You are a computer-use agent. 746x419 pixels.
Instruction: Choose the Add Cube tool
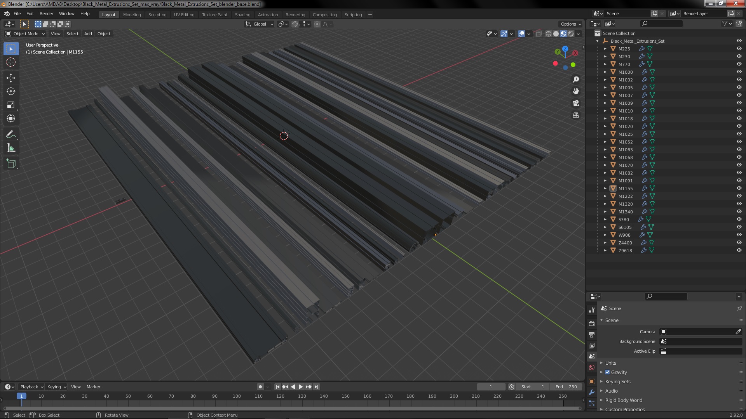(11, 164)
